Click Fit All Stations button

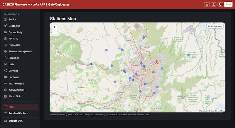pos(215,26)
